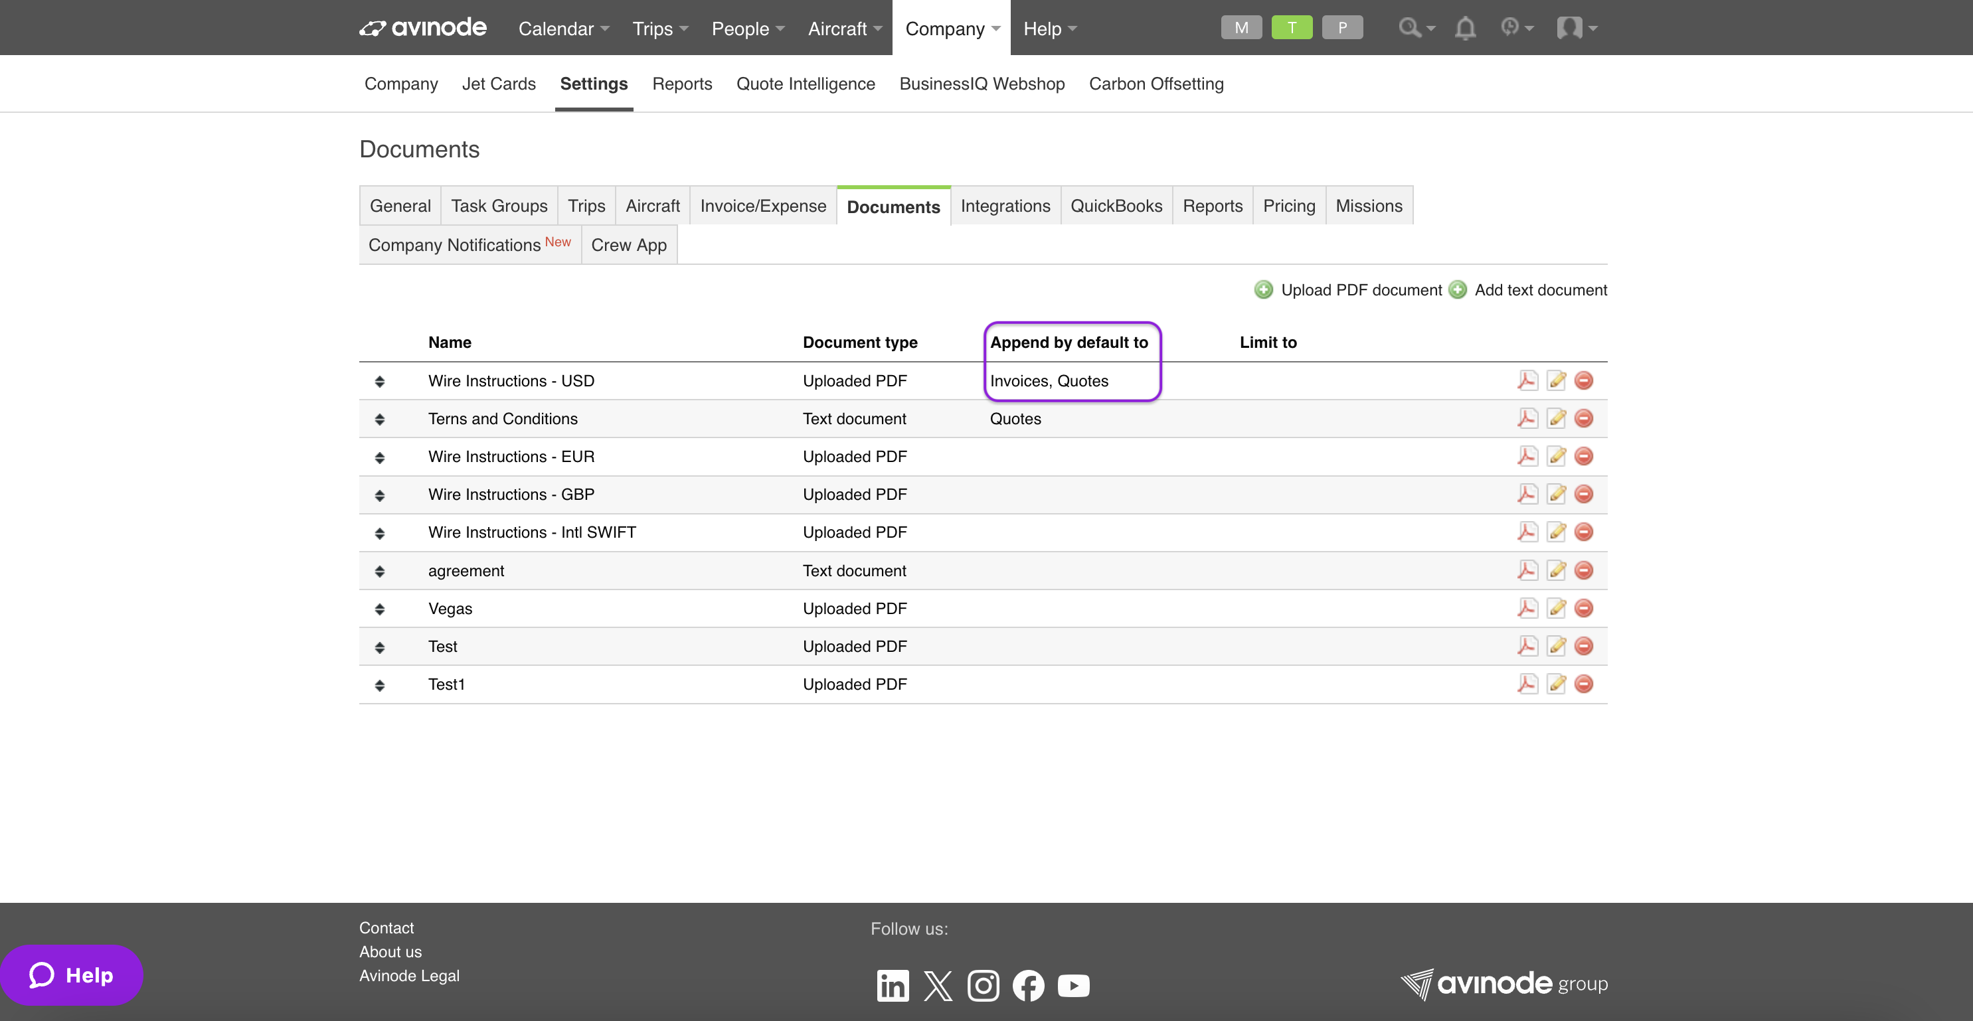Switch to the General settings tab
The image size is (1973, 1021).
[x=400, y=206]
